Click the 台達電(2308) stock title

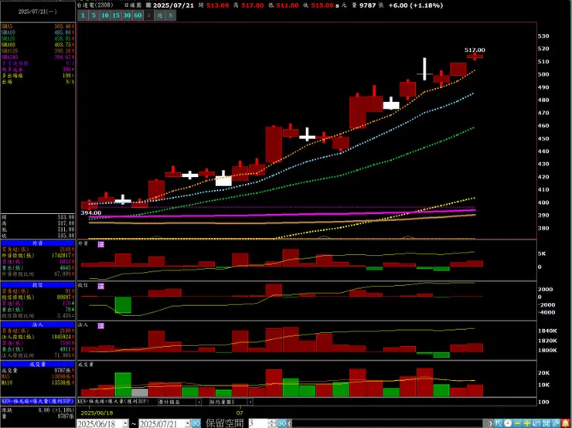tap(96, 5)
